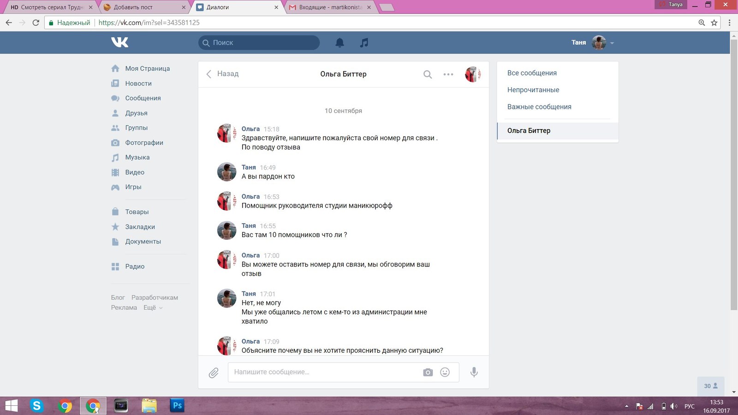This screenshot has height=415, width=738.
Task: Expand the Таня profile dropdown arrow
Action: (612, 43)
